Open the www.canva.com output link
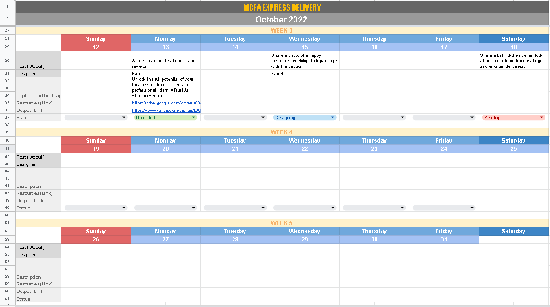This screenshot has height=307, width=550. click(x=166, y=110)
